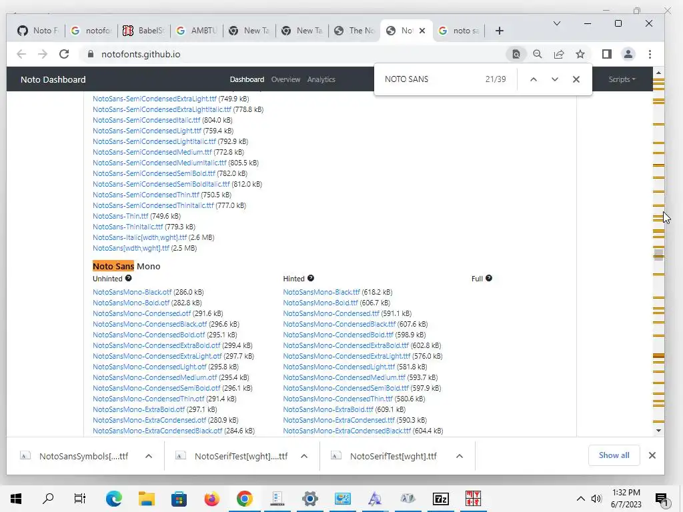This screenshot has height=512, width=683.
Task: Open the Chrome profile icon
Action: 628,54
